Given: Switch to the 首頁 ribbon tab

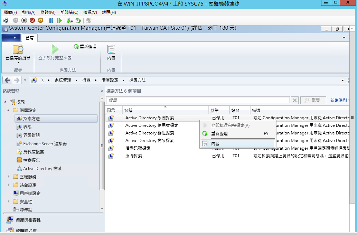Looking at the screenshot, I should pyautogui.click(x=30, y=38).
